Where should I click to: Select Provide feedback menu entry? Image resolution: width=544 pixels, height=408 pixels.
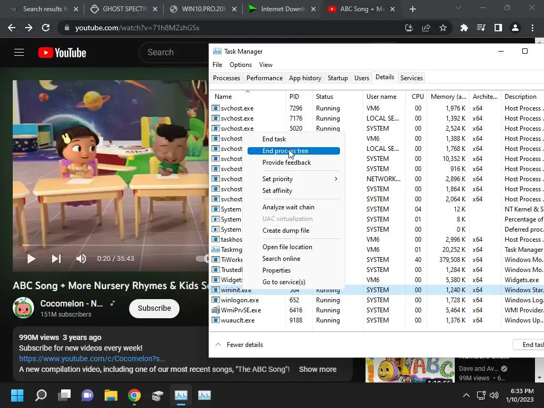pyautogui.click(x=293, y=163)
